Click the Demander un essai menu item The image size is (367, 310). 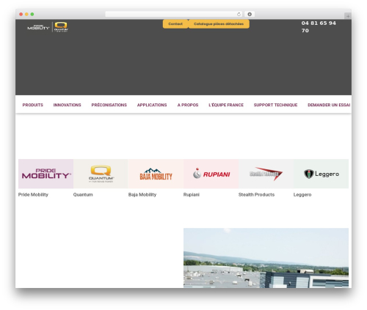coord(329,105)
